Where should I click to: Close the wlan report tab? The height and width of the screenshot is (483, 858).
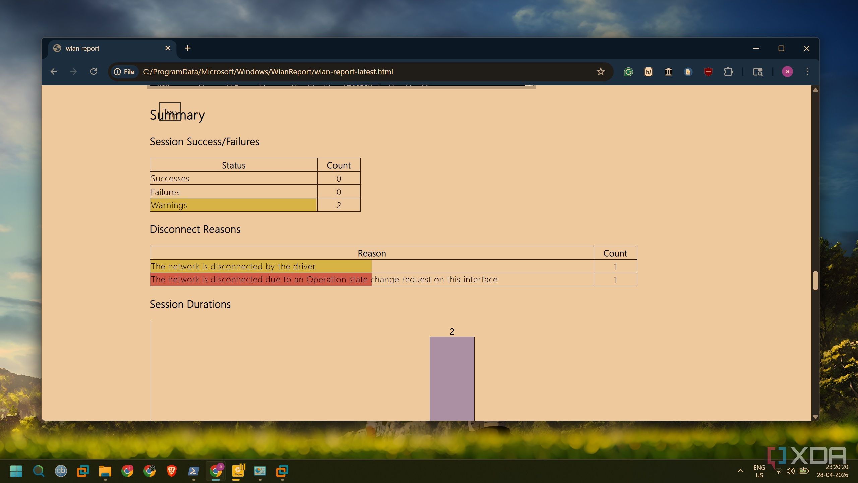coord(168,48)
